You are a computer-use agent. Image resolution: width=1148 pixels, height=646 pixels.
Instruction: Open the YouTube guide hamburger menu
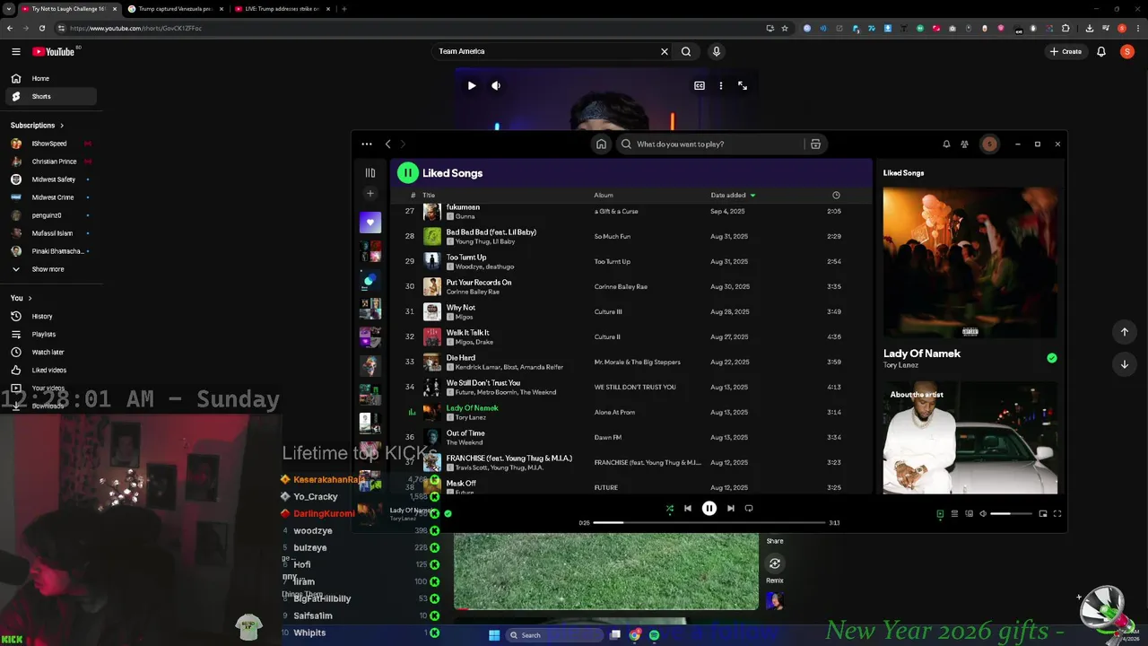(x=16, y=51)
